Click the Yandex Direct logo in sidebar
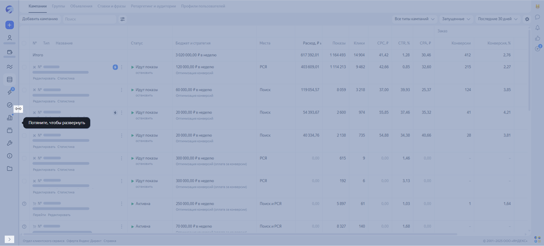This screenshot has width=544, height=246. (9, 9)
